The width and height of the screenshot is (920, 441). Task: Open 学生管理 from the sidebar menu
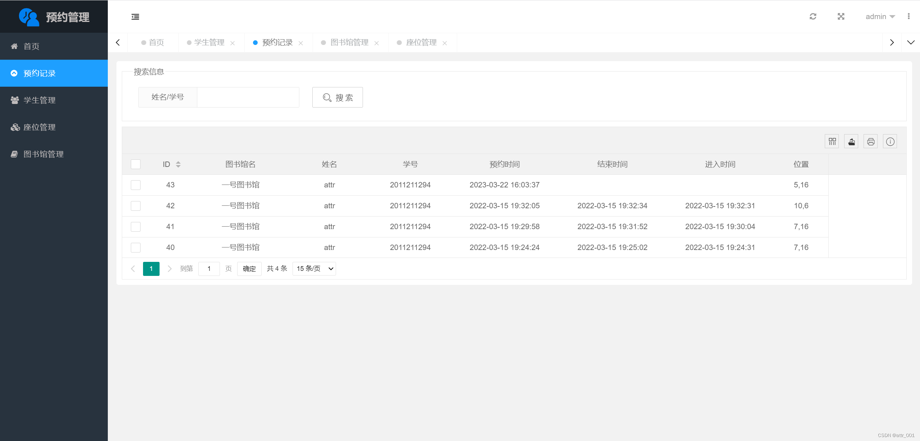coord(40,100)
